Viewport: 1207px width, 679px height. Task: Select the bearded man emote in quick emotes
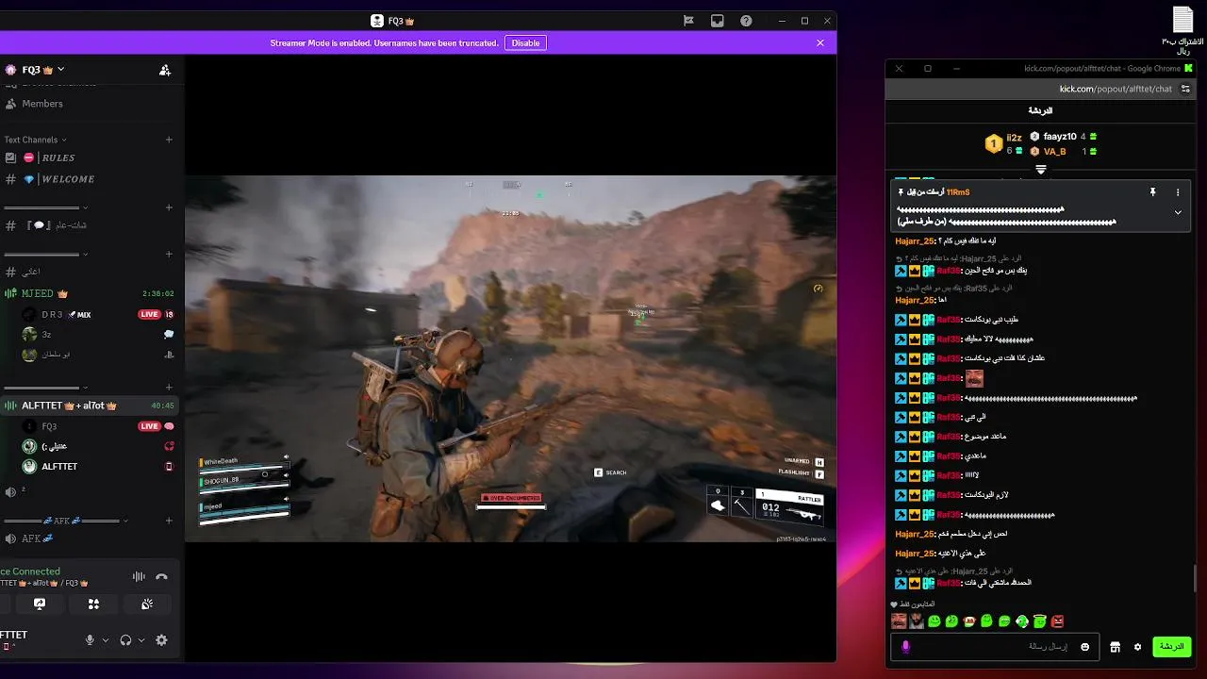917,621
